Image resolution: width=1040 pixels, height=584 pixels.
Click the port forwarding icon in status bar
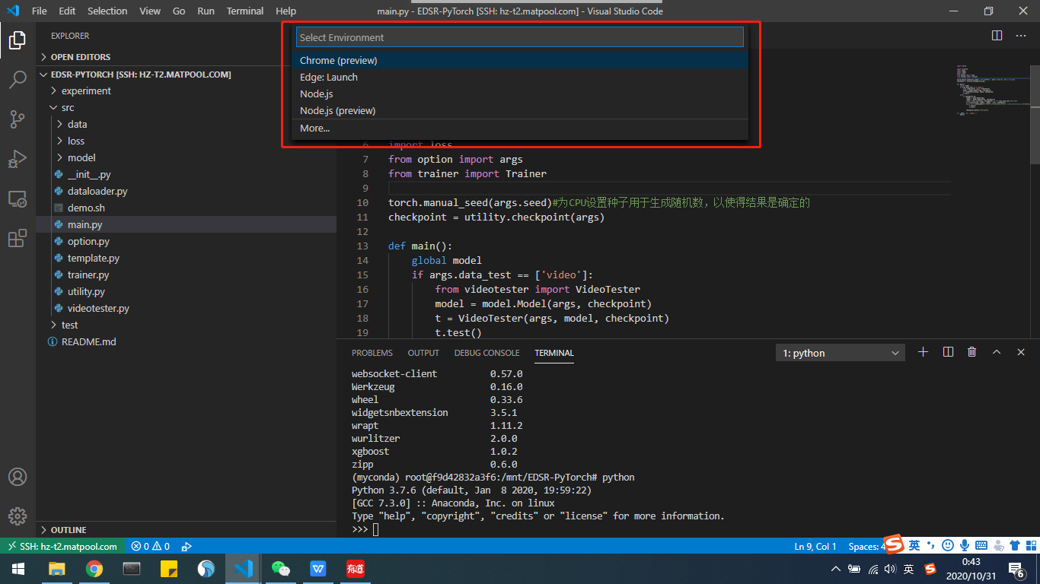186,546
